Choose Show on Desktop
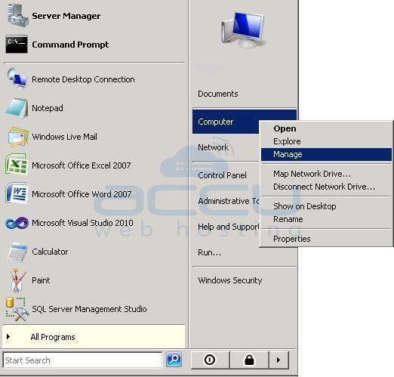The height and width of the screenshot is (377, 394). (326, 206)
